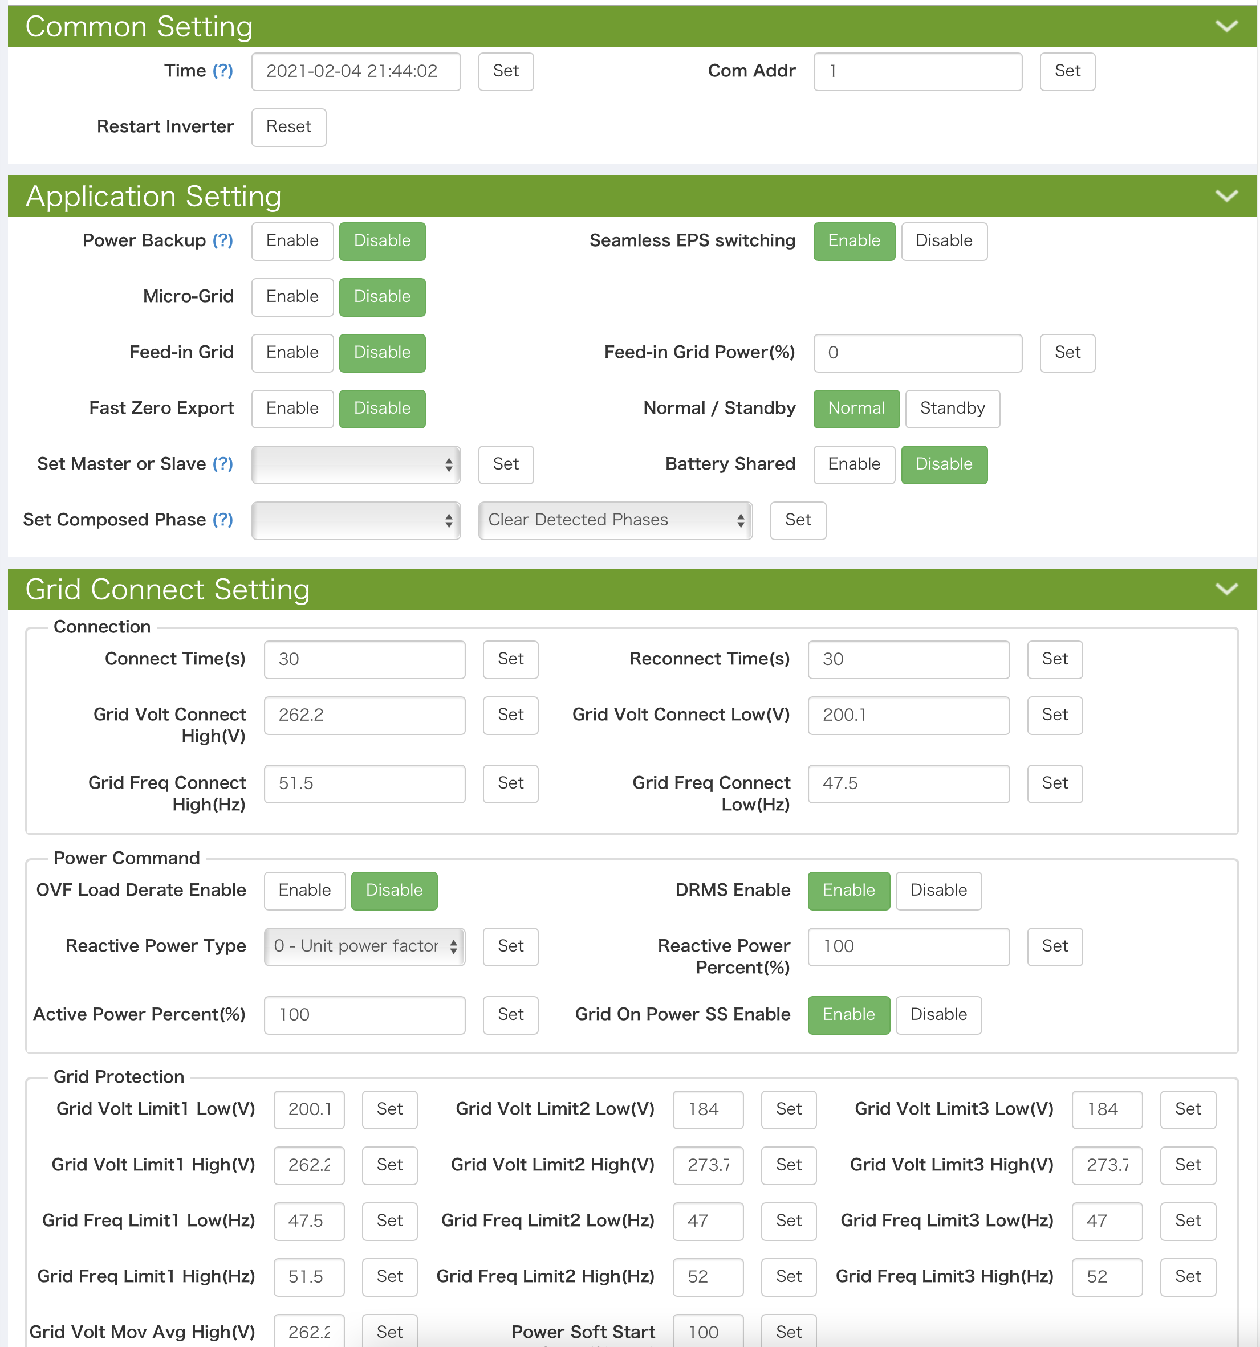The height and width of the screenshot is (1347, 1260).
Task: Disable Seamless EPS switching
Action: click(944, 241)
